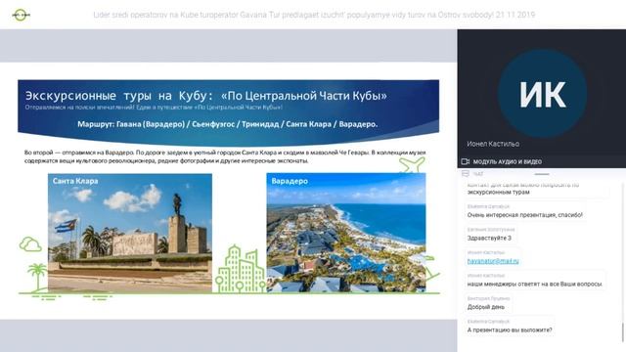Select message 'А презентацию вы выложите?'
Screen dimensions: 626x352
tap(510, 330)
